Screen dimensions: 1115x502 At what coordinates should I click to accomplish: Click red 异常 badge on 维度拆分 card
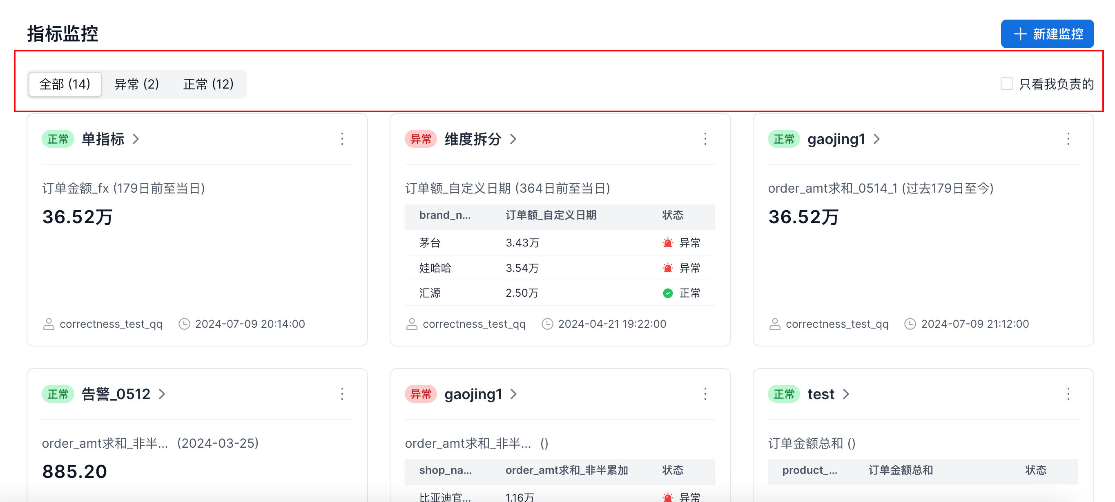pyautogui.click(x=420, y=139)
